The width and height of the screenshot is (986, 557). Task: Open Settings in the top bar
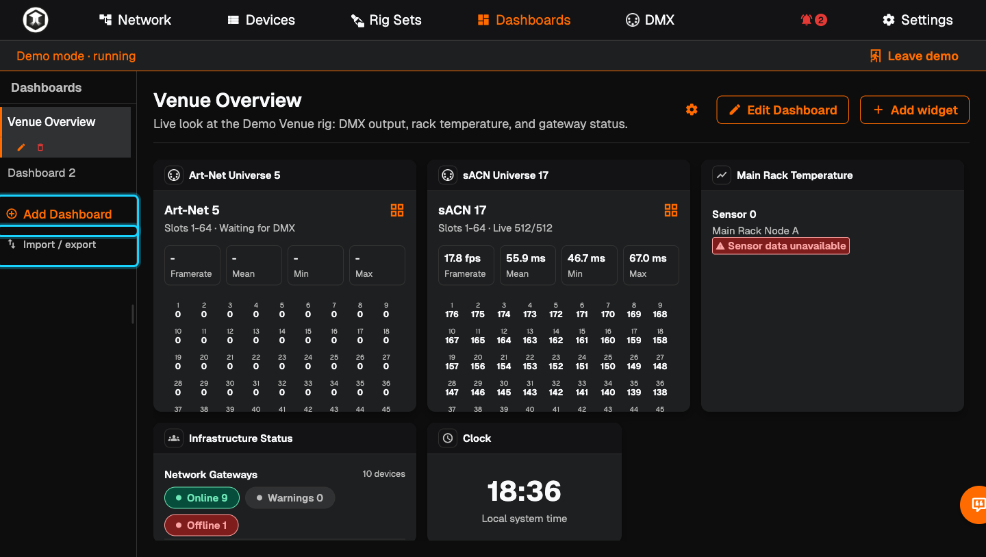(918, 20)
